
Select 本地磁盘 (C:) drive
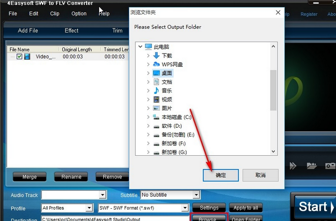click(x=177, y=117)
